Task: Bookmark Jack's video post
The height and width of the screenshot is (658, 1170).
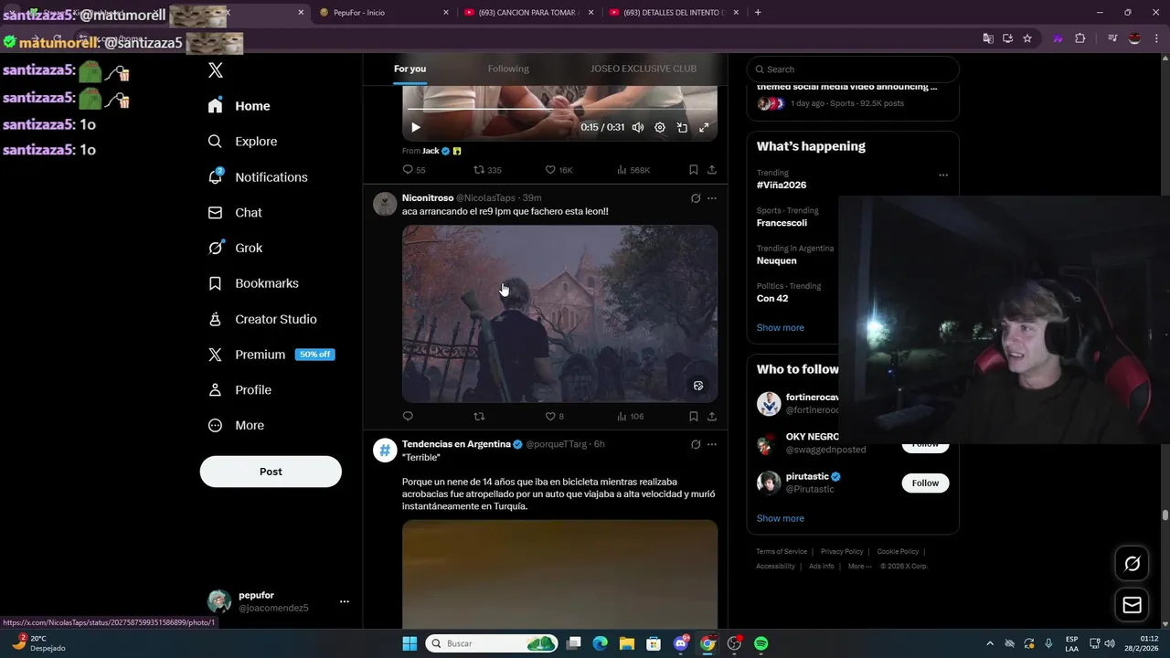Action: click(x=694, y=170)
